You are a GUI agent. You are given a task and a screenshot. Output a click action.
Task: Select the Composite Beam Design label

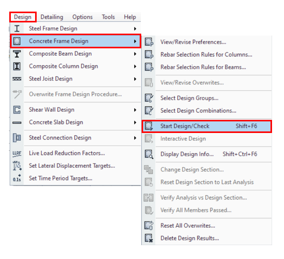pyautogui.click(x=60, y=54)
